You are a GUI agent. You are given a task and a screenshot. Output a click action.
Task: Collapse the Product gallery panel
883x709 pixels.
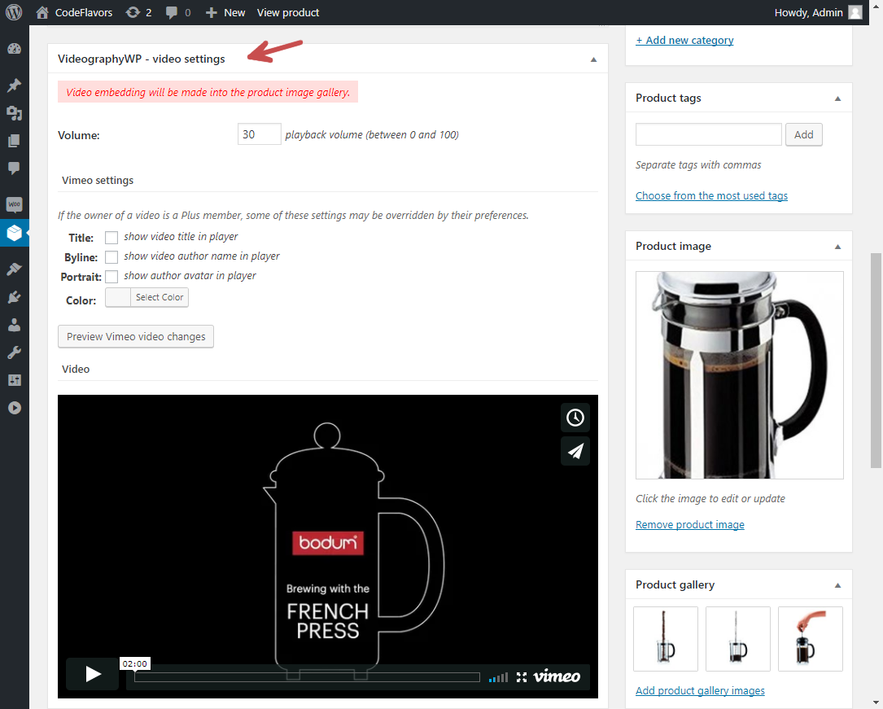837,585
